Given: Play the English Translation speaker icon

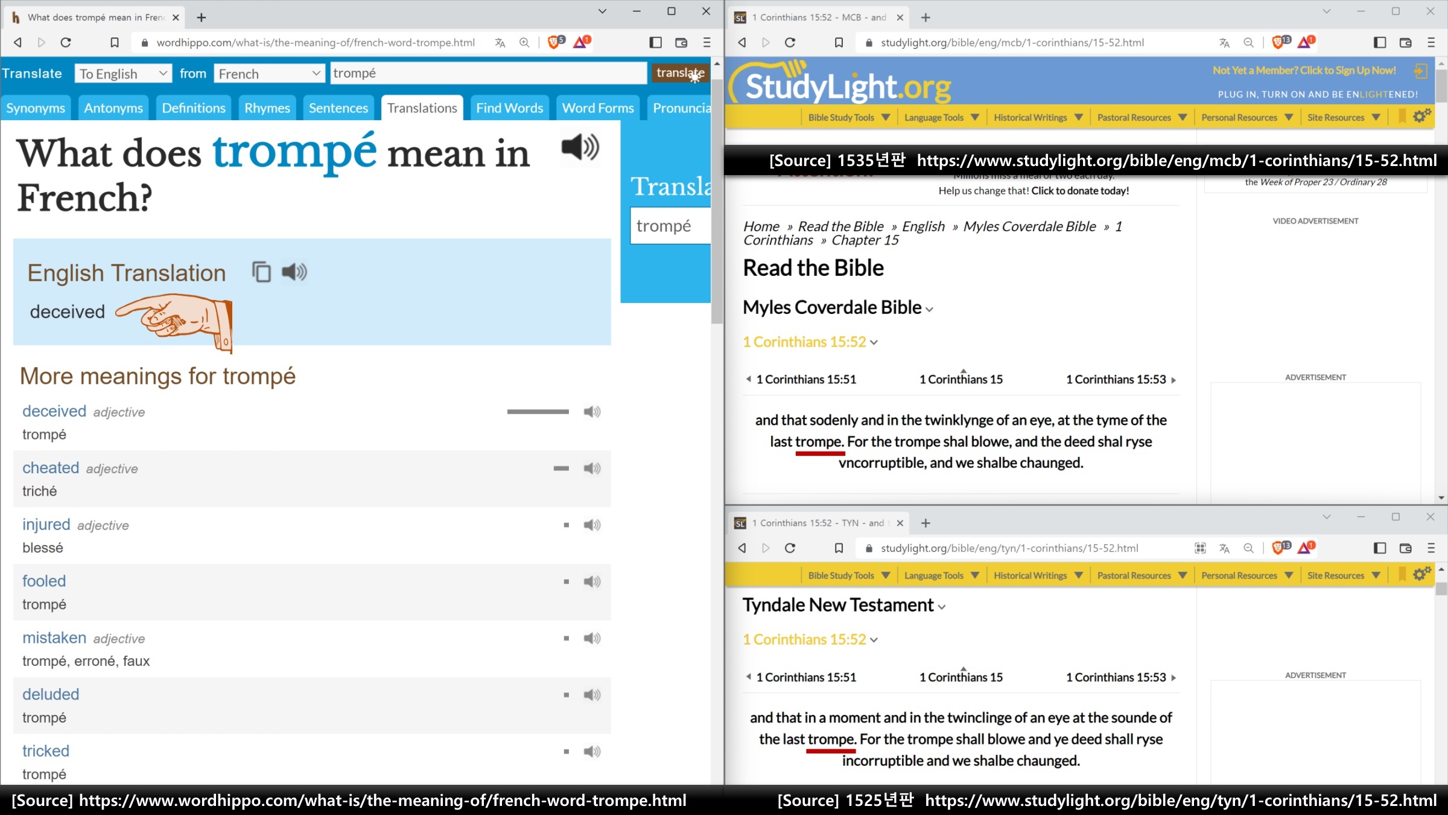Looking at the screenshot, I should click(294, 272).
